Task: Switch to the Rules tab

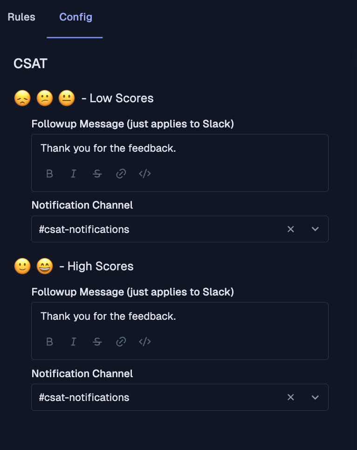Action: (x=21, y=17)
